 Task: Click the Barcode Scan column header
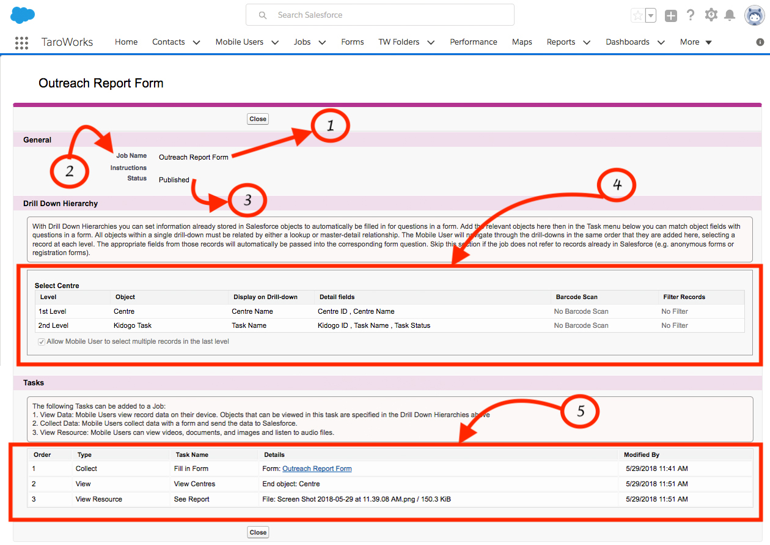tap(577, 297)
